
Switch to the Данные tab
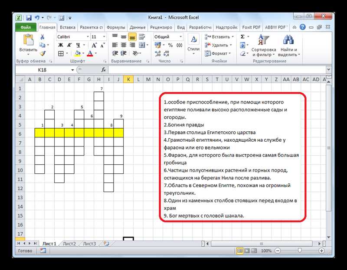click(137, 27)
